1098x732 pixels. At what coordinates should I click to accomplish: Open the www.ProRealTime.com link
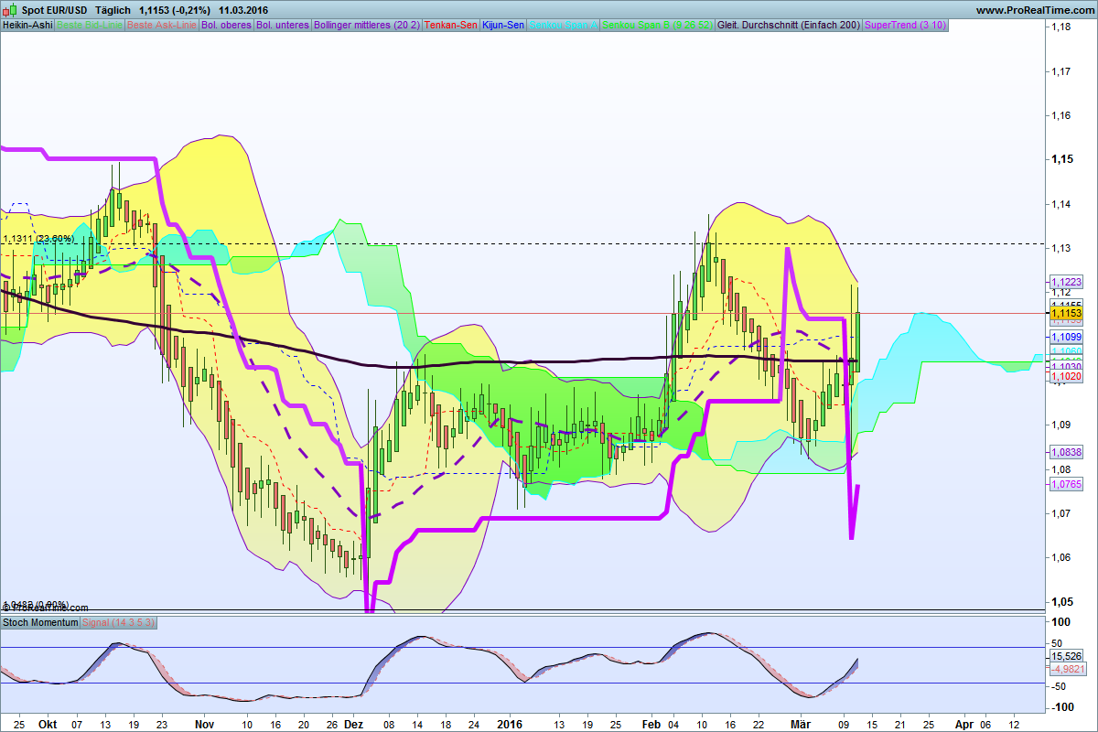pyautogui.click(x=1034, y=10)
